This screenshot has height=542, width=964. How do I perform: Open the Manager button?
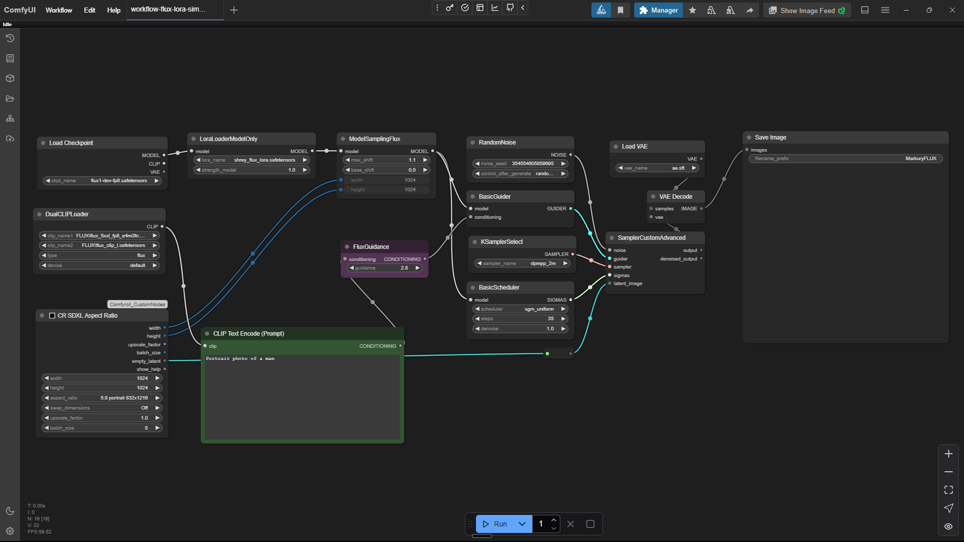(x=658, y=10)
